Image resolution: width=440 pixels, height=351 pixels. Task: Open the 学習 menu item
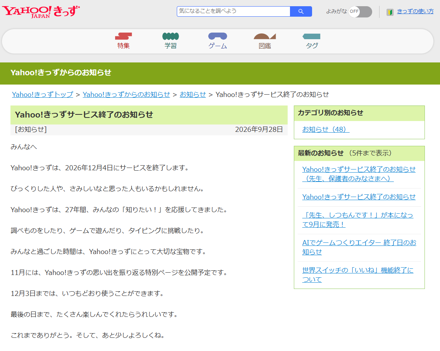pyautogui.click(x=171, y=45)
